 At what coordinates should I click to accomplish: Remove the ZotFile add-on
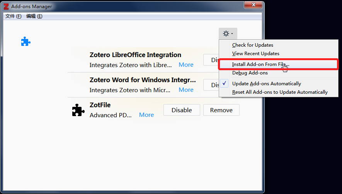pyautogui.click(x=221, y=110)
